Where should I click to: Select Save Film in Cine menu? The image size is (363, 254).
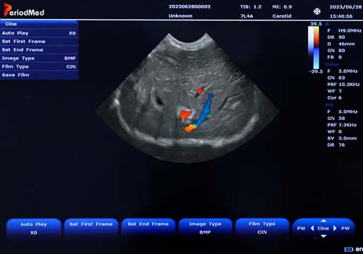39,75
